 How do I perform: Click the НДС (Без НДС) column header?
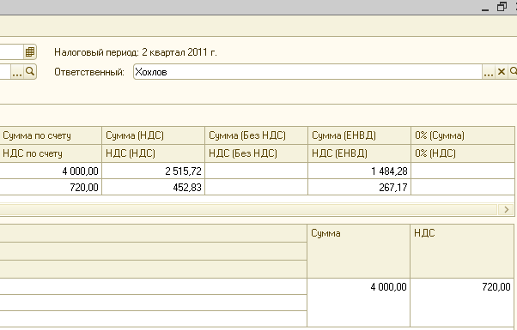(256, 153)
